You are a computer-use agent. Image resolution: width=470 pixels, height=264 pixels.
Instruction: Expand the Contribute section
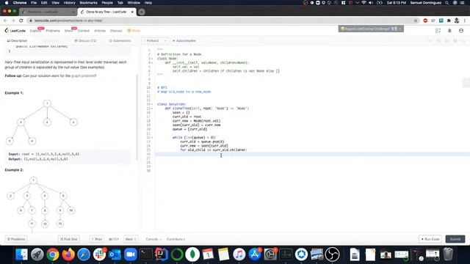point(176,239)
